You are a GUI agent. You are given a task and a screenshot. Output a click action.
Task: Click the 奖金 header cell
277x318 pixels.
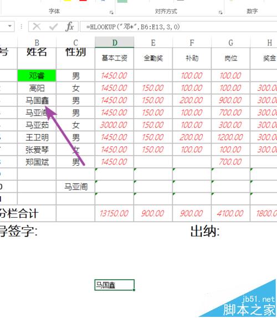point(264,58)
